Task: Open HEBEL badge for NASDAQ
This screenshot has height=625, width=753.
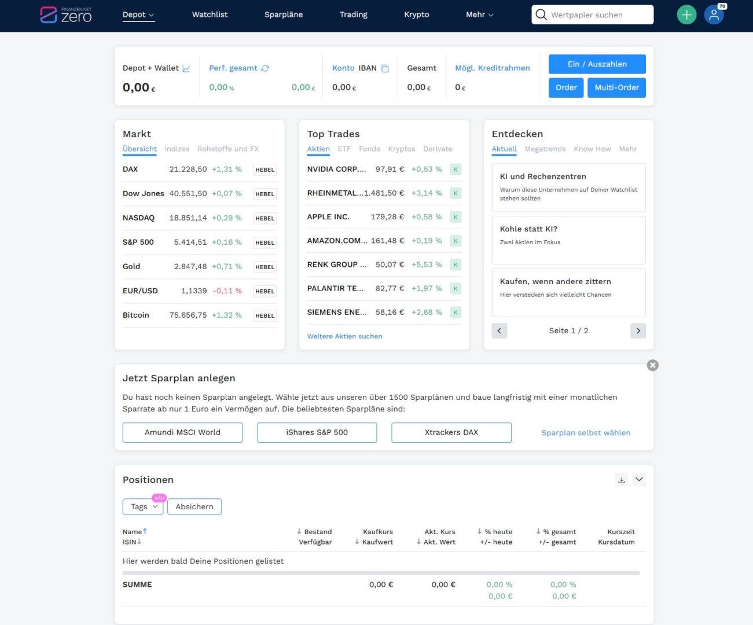Action: click(x=265, y=218)
